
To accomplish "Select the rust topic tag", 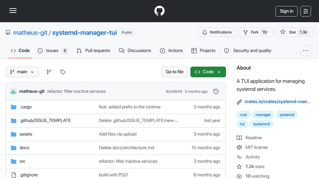I will 243,115.
